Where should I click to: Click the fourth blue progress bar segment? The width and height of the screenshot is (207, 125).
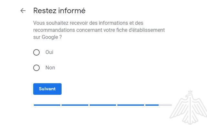pyautogui.click(x=131, y=105)
